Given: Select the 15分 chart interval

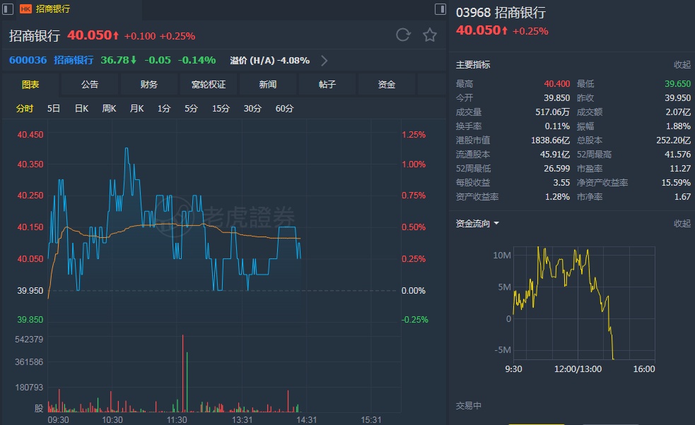Looking at the screenshot, I should 221,109.
